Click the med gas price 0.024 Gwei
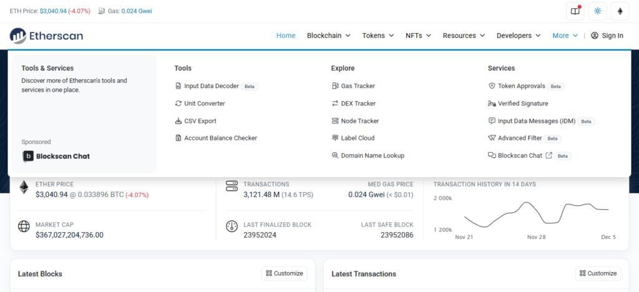Screen dimensions: 639x292 (366, 195)
